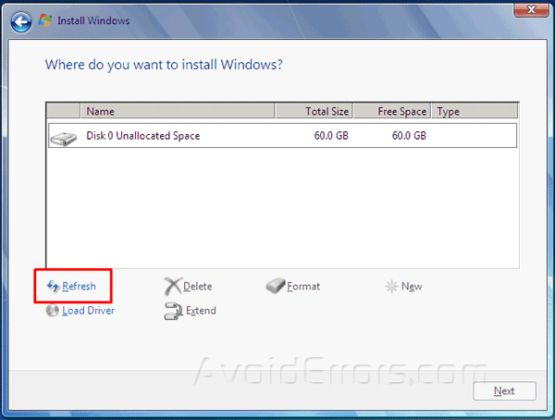Click the Refresh link
Viewport: 555px width, 420px height.
coord(79,286)
